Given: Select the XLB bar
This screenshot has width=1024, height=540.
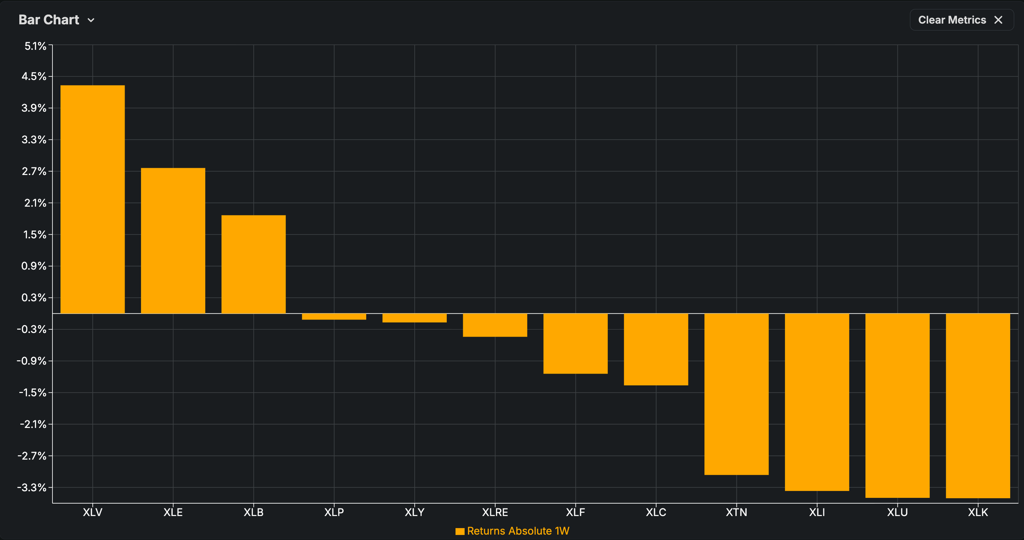Looking at the screenshot, I should (x=254, y=264).
